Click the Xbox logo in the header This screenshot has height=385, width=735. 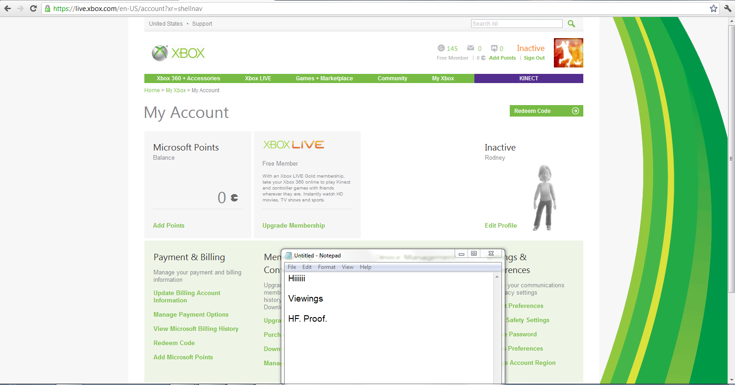tap(178, 53)
